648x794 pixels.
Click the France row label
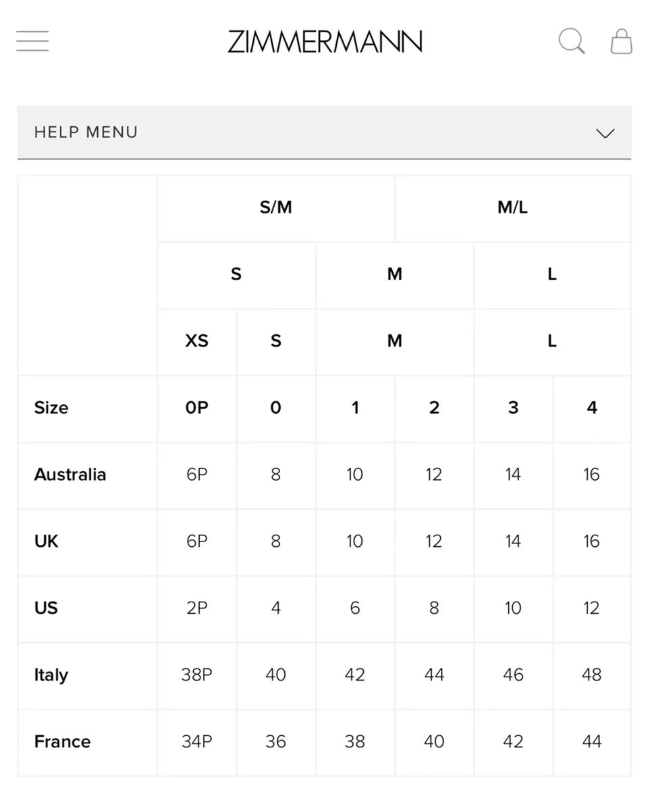(x=62, y=742)
